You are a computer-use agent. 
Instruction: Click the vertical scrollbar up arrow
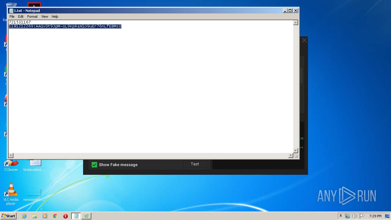pyautogui.click(x=295, y=23)
